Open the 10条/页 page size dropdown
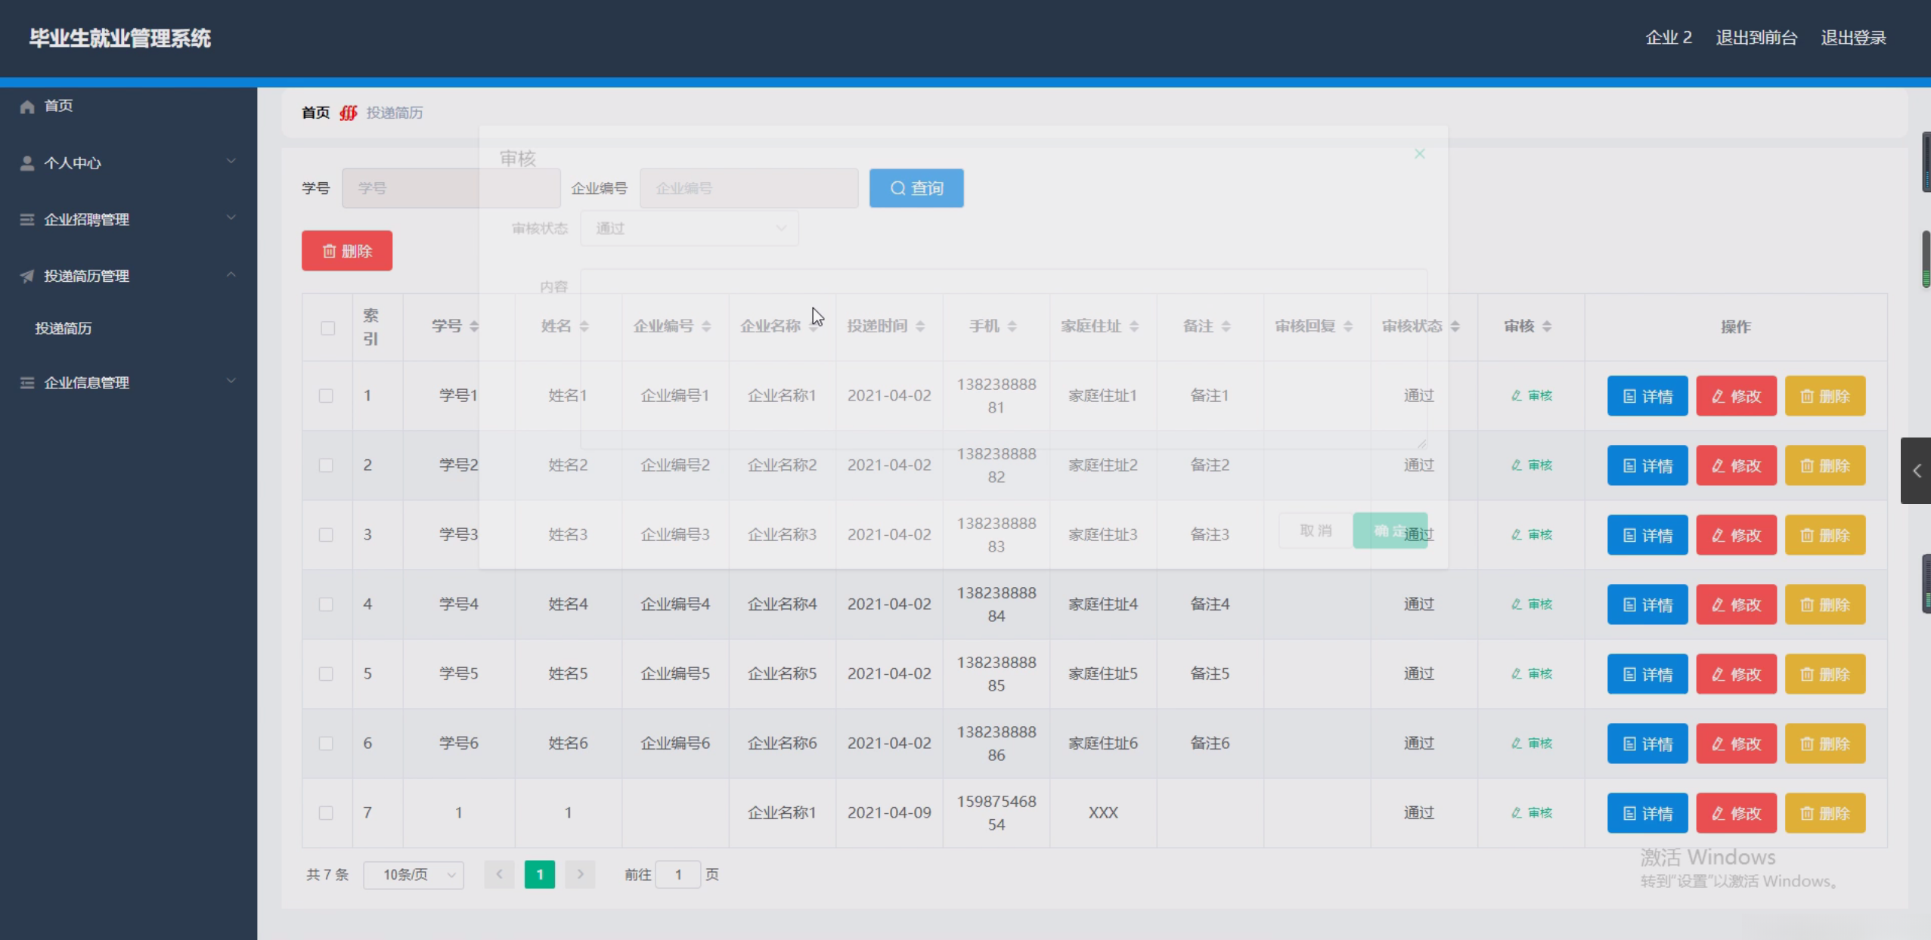Viewport: 1931px width, 940px height. click(414, 874)
